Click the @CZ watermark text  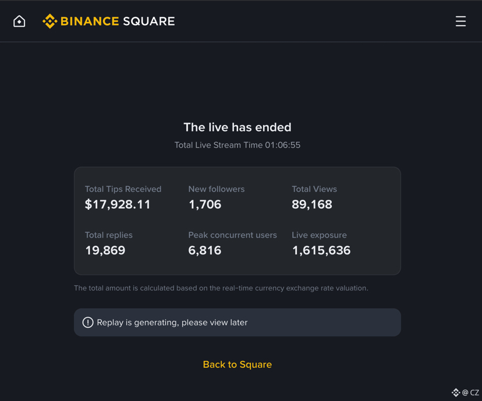pos(471,393)
